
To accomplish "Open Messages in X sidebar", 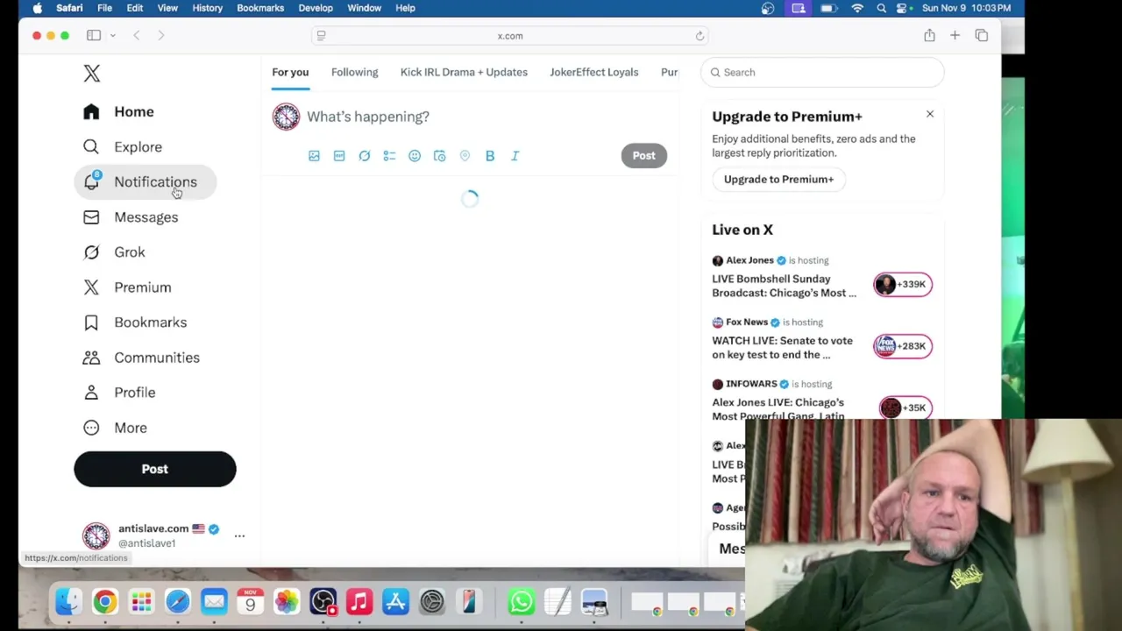I will click(x=131, y=217).
